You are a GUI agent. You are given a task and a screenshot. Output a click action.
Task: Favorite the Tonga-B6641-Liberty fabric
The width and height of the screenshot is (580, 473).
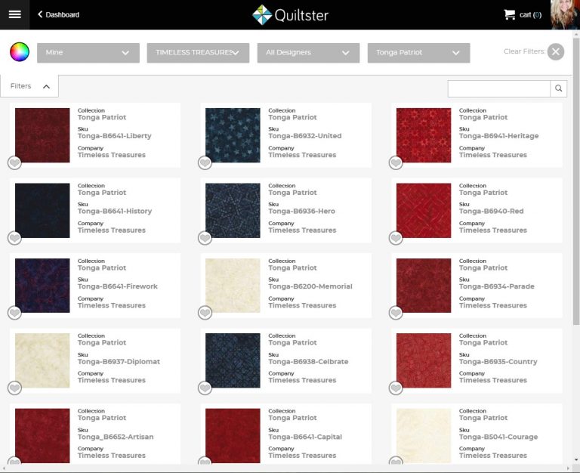coord(14,162)
